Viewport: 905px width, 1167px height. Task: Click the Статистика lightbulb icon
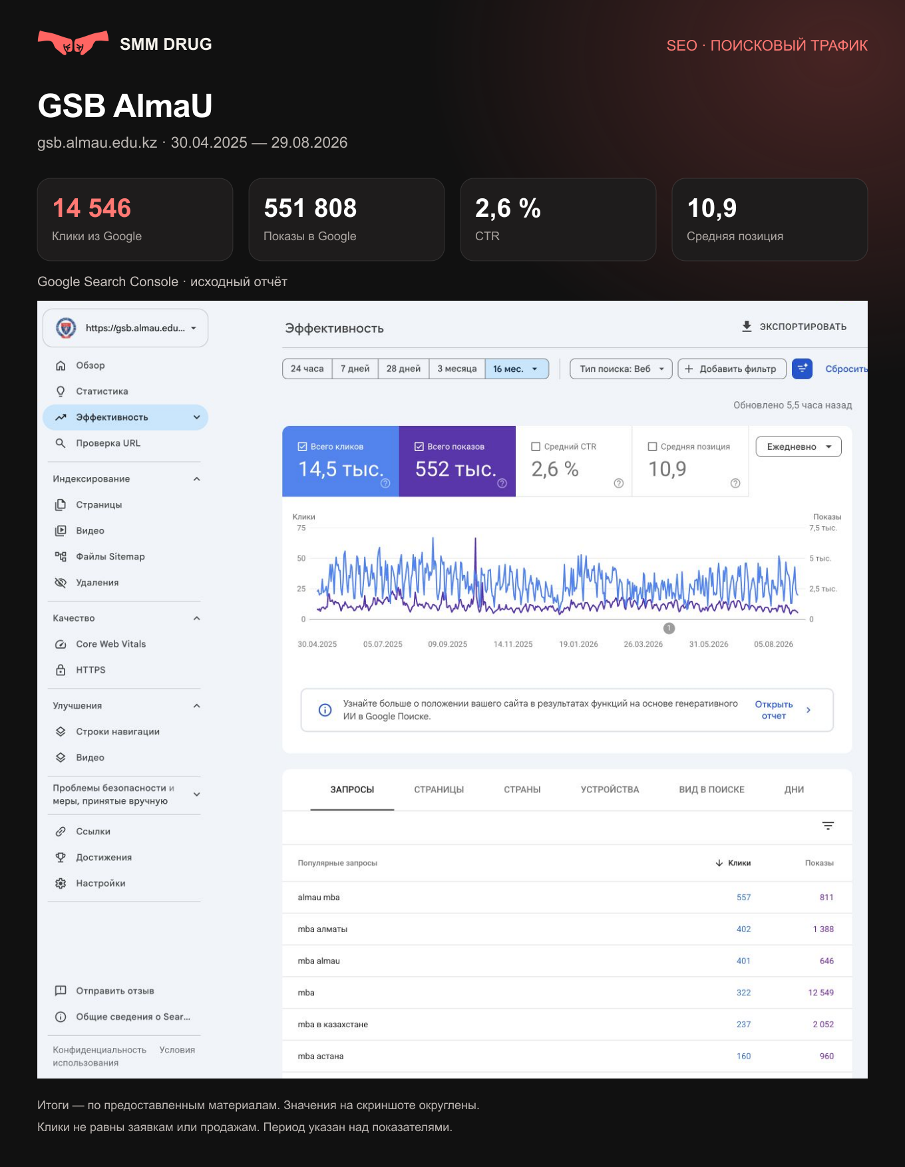(61, 391)
